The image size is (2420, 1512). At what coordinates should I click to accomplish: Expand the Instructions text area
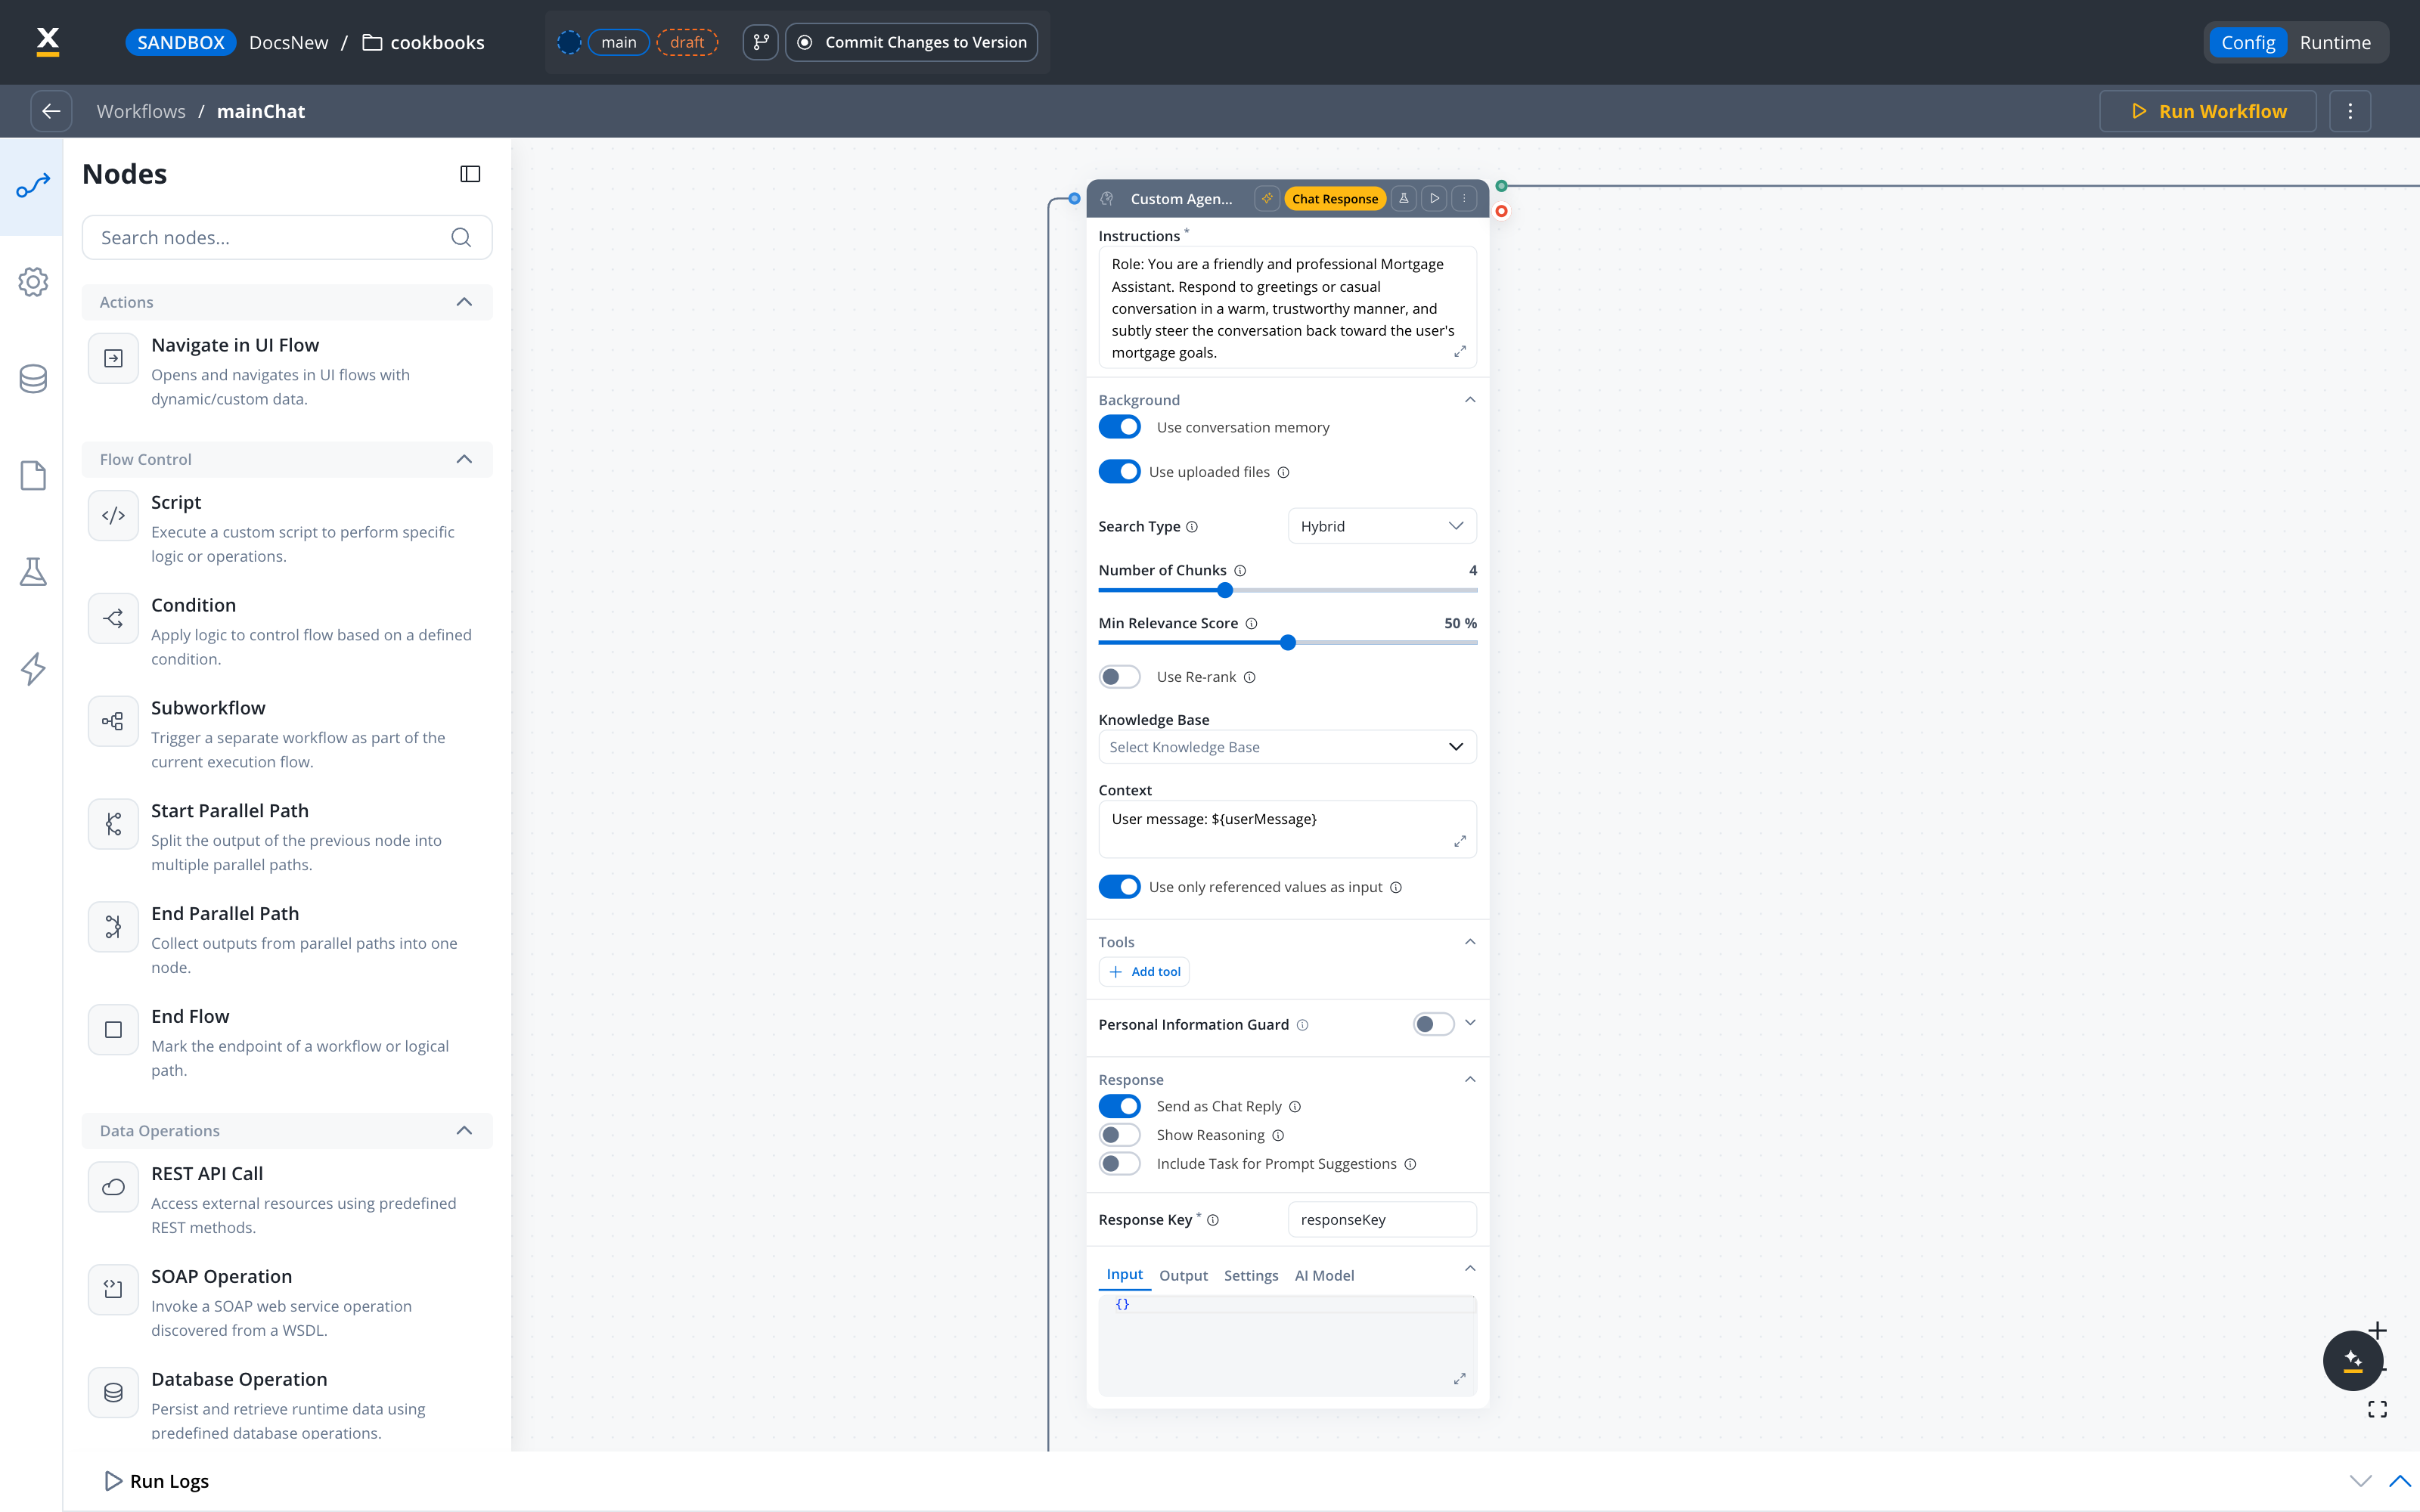1460,352
